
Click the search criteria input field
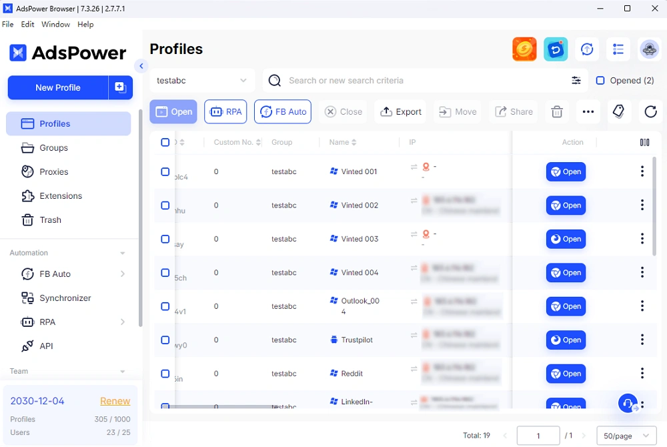tap(426, 80)
